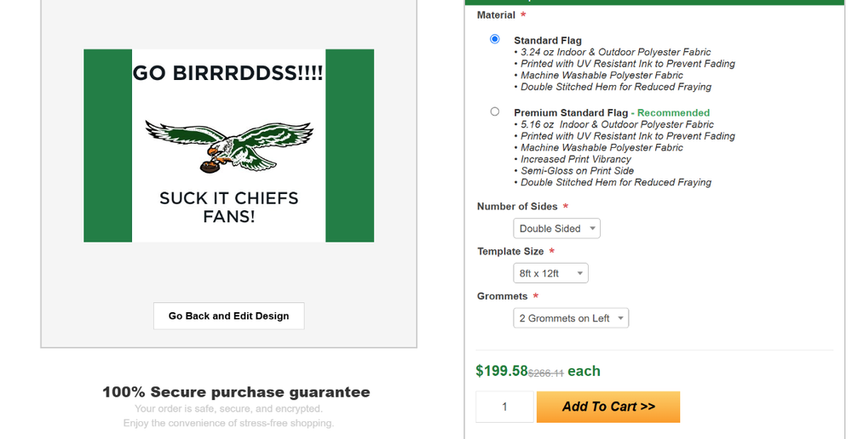Click the Number of Sides label

point(517,207)
